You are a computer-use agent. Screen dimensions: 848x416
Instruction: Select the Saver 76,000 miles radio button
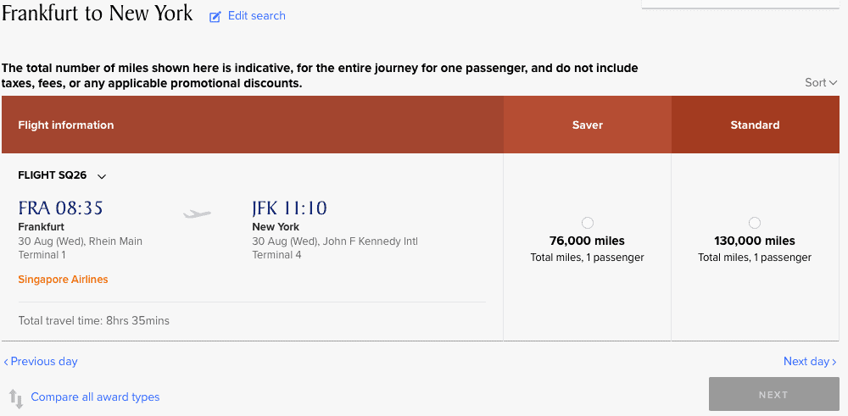pyautogui.click(x=588, y=223)
